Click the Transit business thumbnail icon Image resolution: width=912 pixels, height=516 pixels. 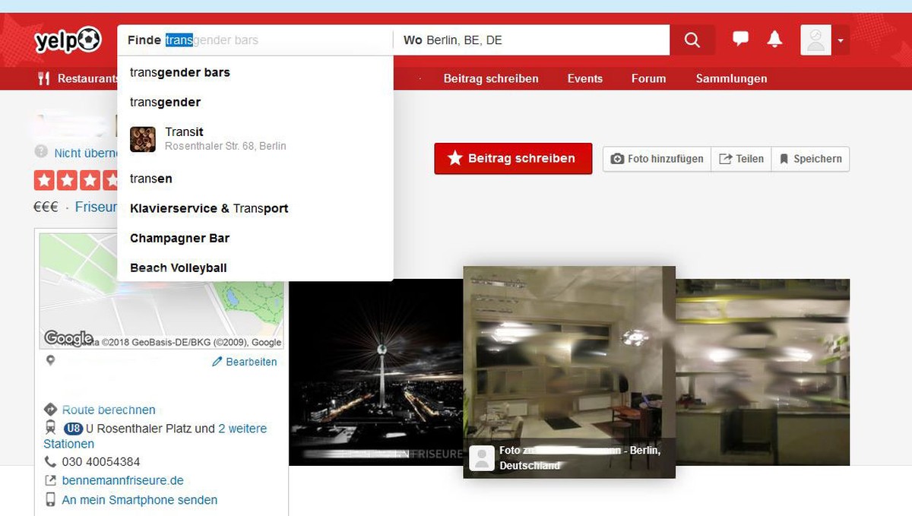click(x=143, y=139)
